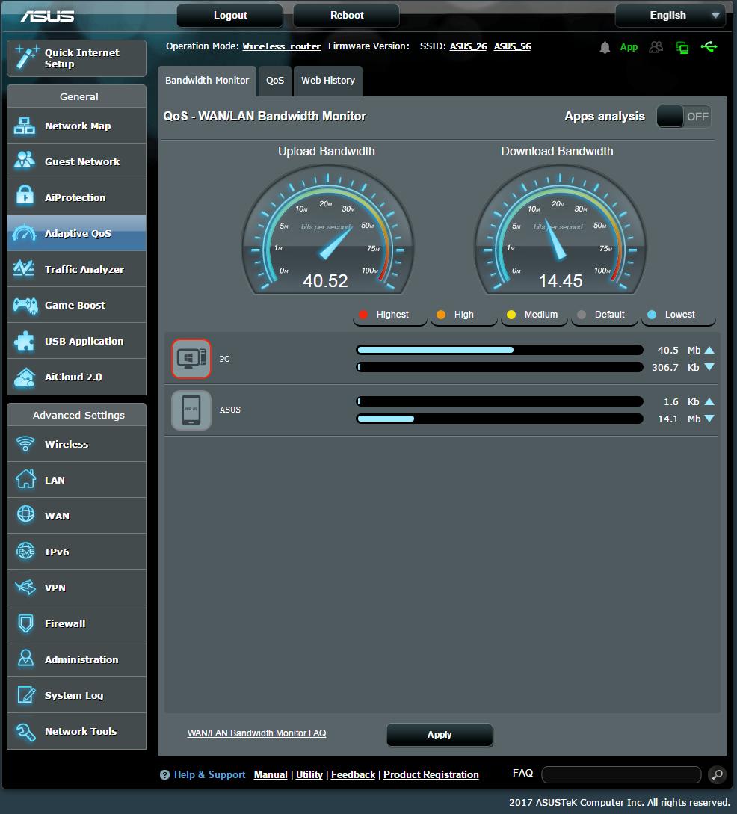
Task: Click the ASUS logo
Action: click(x=47, y=16)
